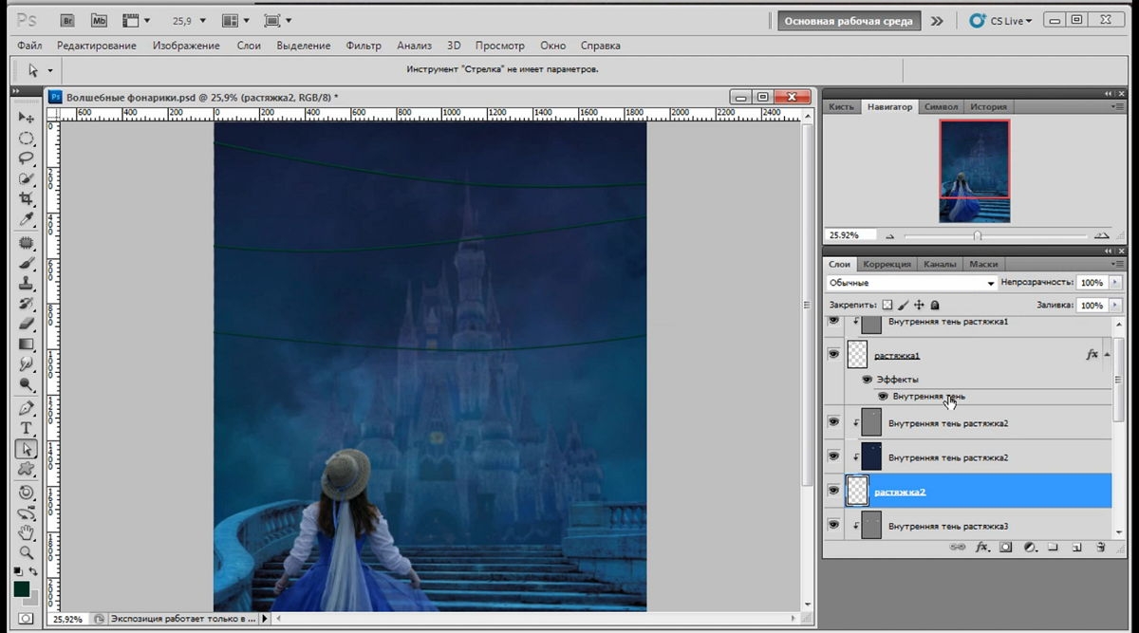Open the Фильтр menu
The image size is (1139, 633).
click(x=364, y=46)
